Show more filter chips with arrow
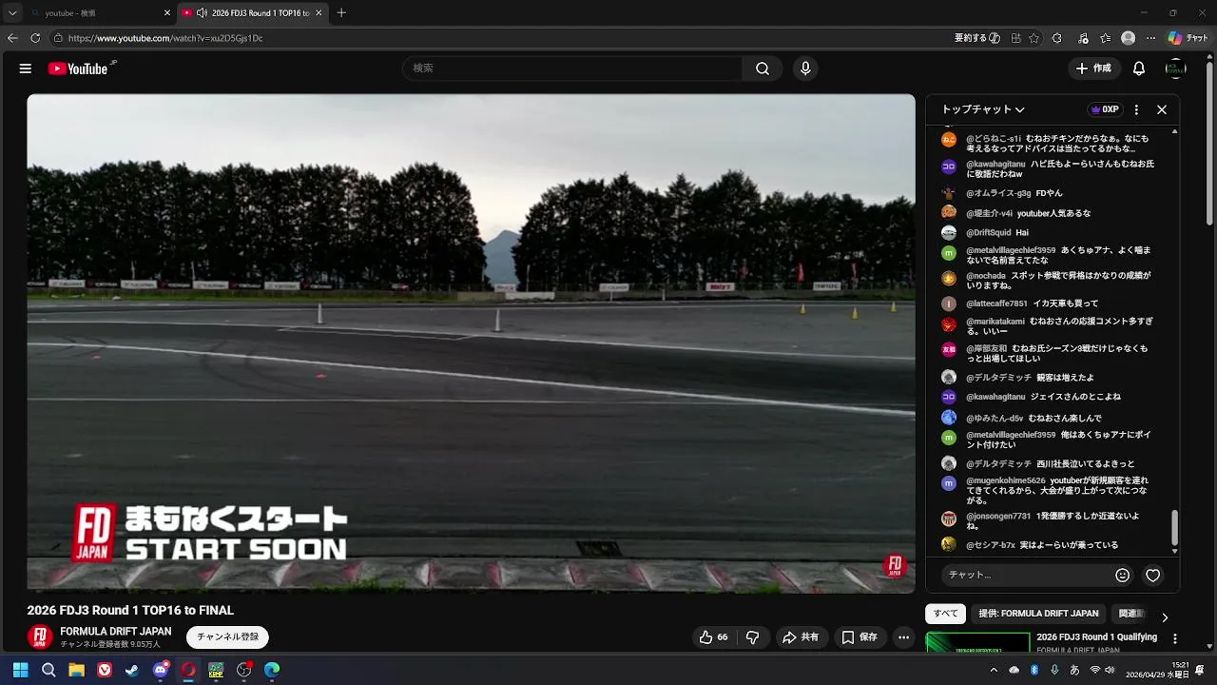This screenshot has width=1217, height=685. pos(1165,617)
